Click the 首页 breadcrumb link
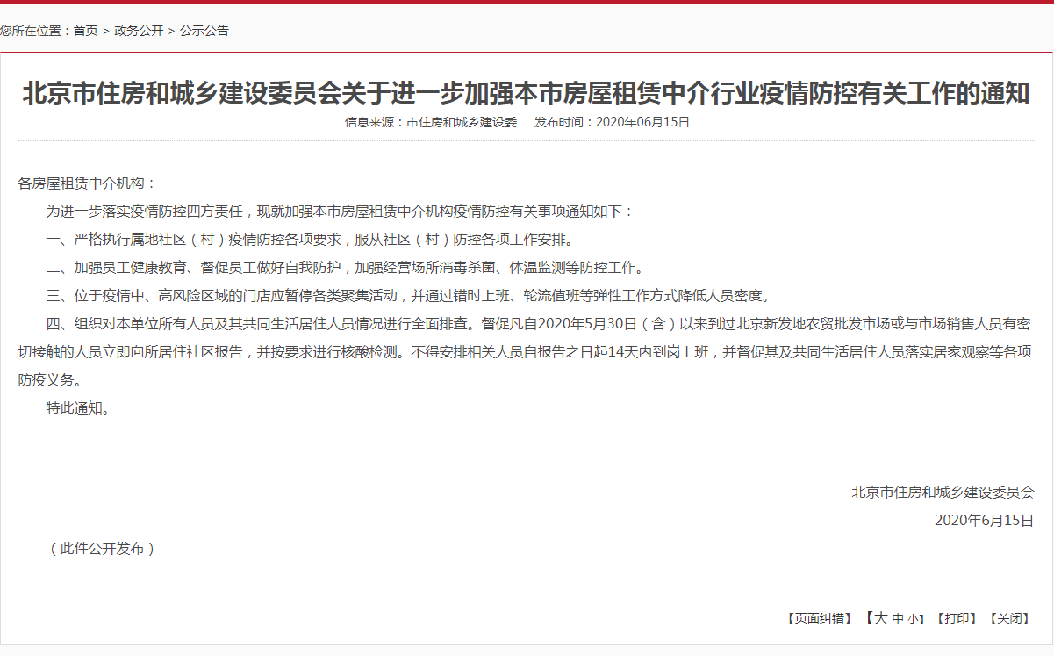Image resolution: width=1054 pixels, height=656 pixels. (x=85, y=31)
